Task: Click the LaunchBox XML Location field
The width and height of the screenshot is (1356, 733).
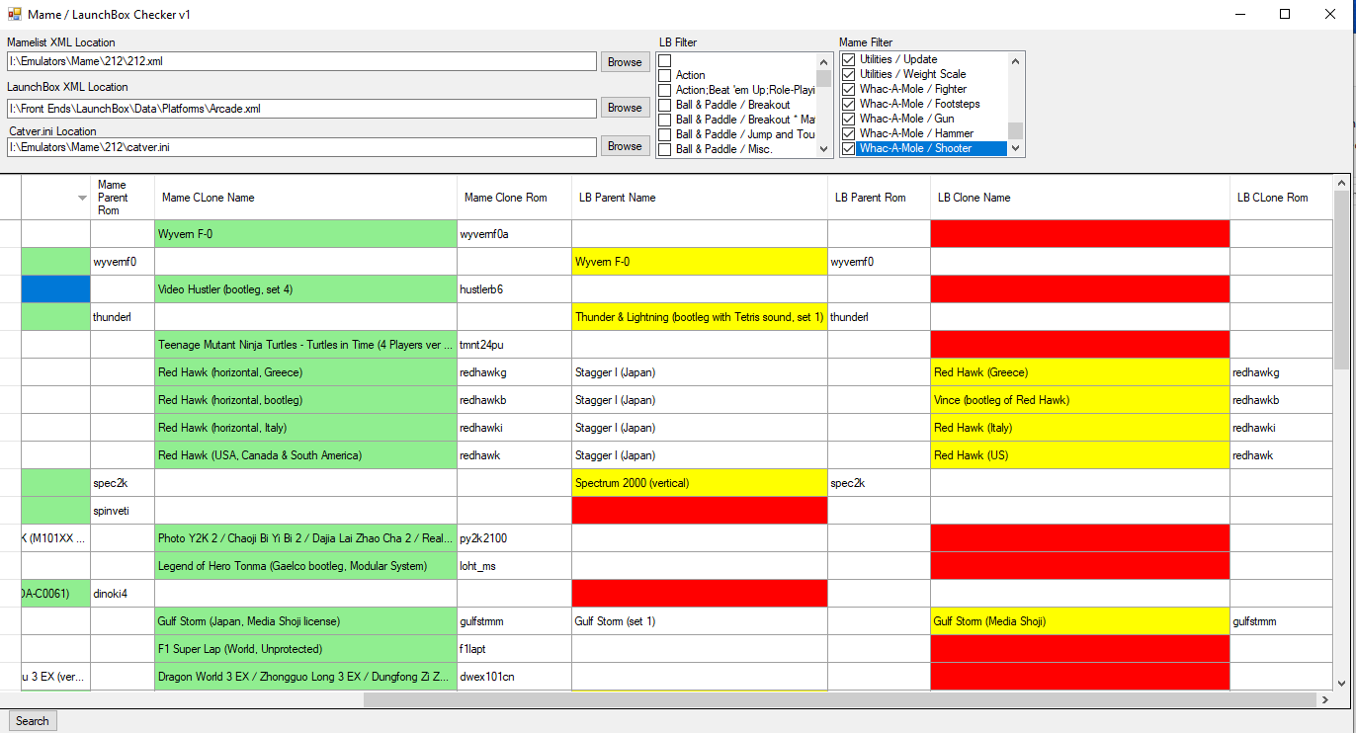Action: [x=301, y=108]
